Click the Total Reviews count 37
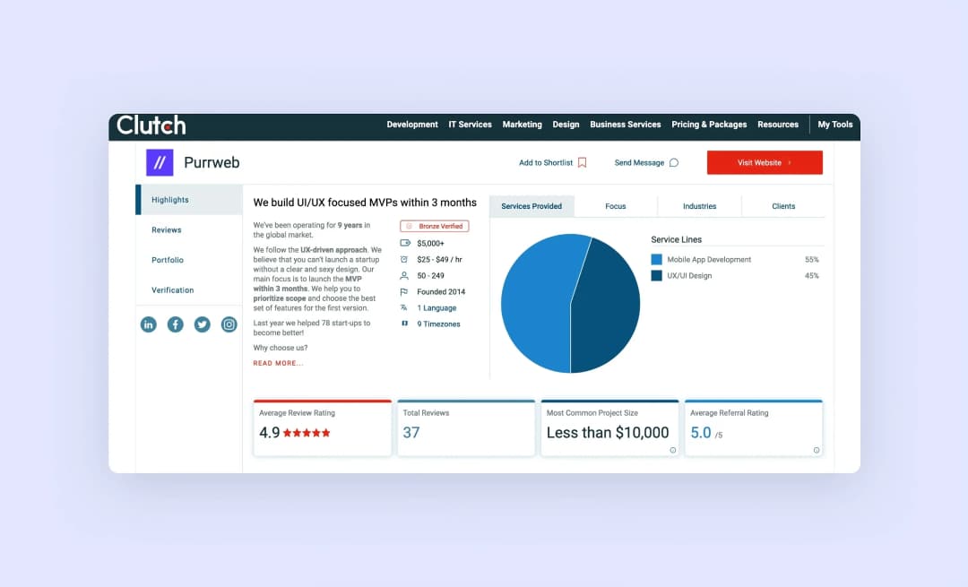Viewport: 968px width, 587px height. 411,433
